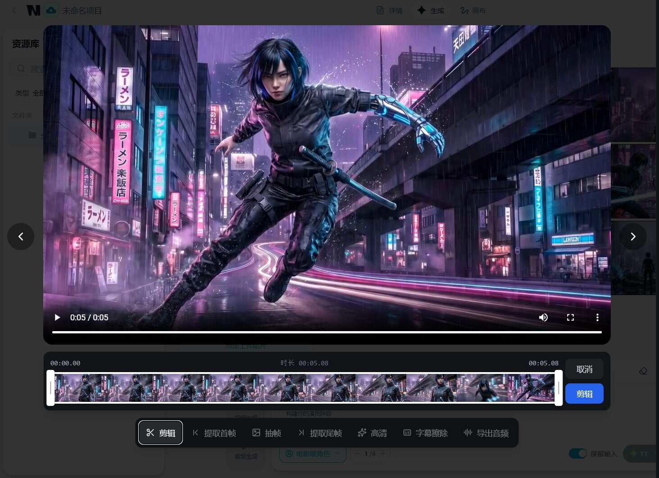
Task: Click the 字幕擦除 subtitle removal tool
Action: click(x=425, y=433)
